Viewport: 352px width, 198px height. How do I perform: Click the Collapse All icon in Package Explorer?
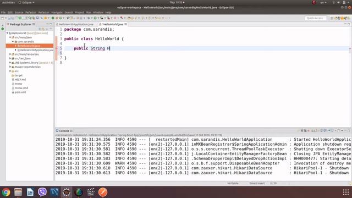[40, 29]
